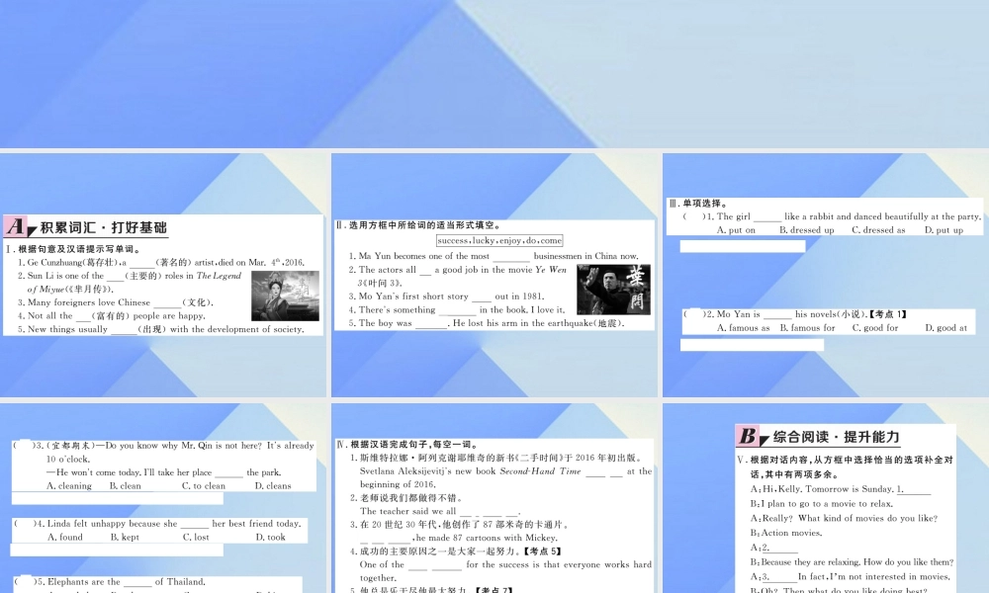This screenshot has width=989, height=593.
Task: Click sentence 'he made 87 cartoons with Mickey'
Action: click(459, 538)
